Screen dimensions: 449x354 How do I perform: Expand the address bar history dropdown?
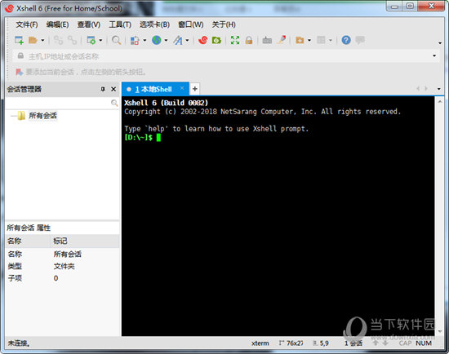point(434,55)
